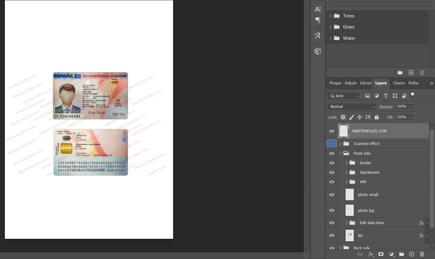Collapse the Front side group
Image resolution: width=435 pixels, height=259 pixels.
click(340, 153)
